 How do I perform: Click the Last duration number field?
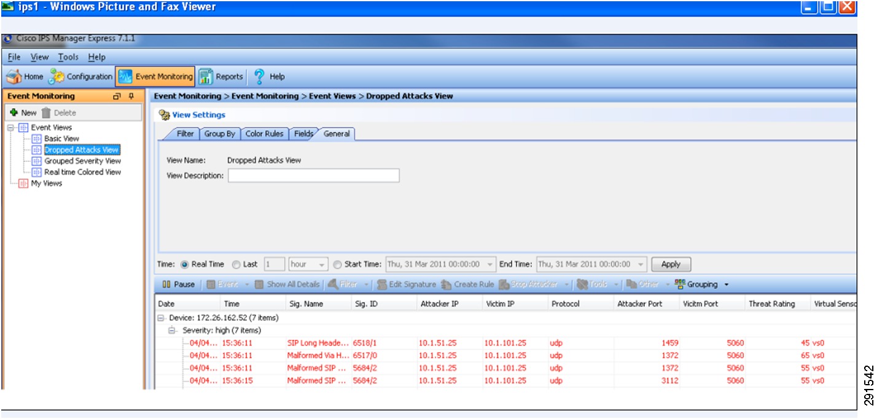pyautogui.click(x=274, y=264)
